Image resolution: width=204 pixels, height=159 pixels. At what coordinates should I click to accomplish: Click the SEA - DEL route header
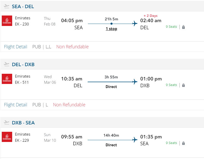coord(23,7)
